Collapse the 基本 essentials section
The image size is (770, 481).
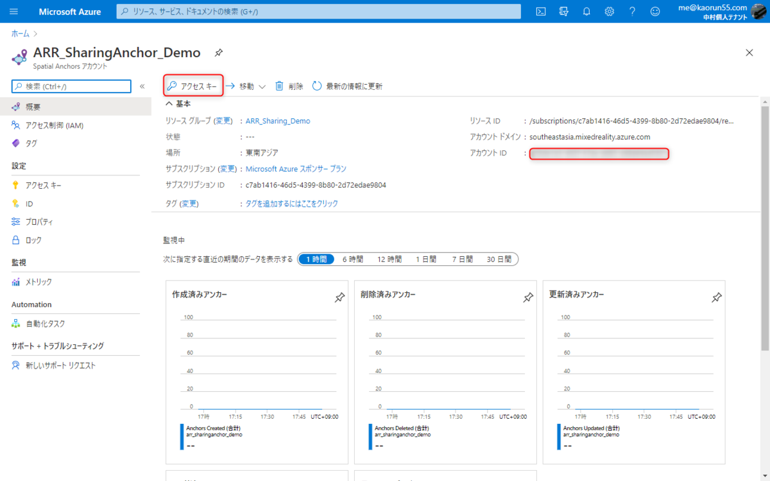(x=178, y=103)
